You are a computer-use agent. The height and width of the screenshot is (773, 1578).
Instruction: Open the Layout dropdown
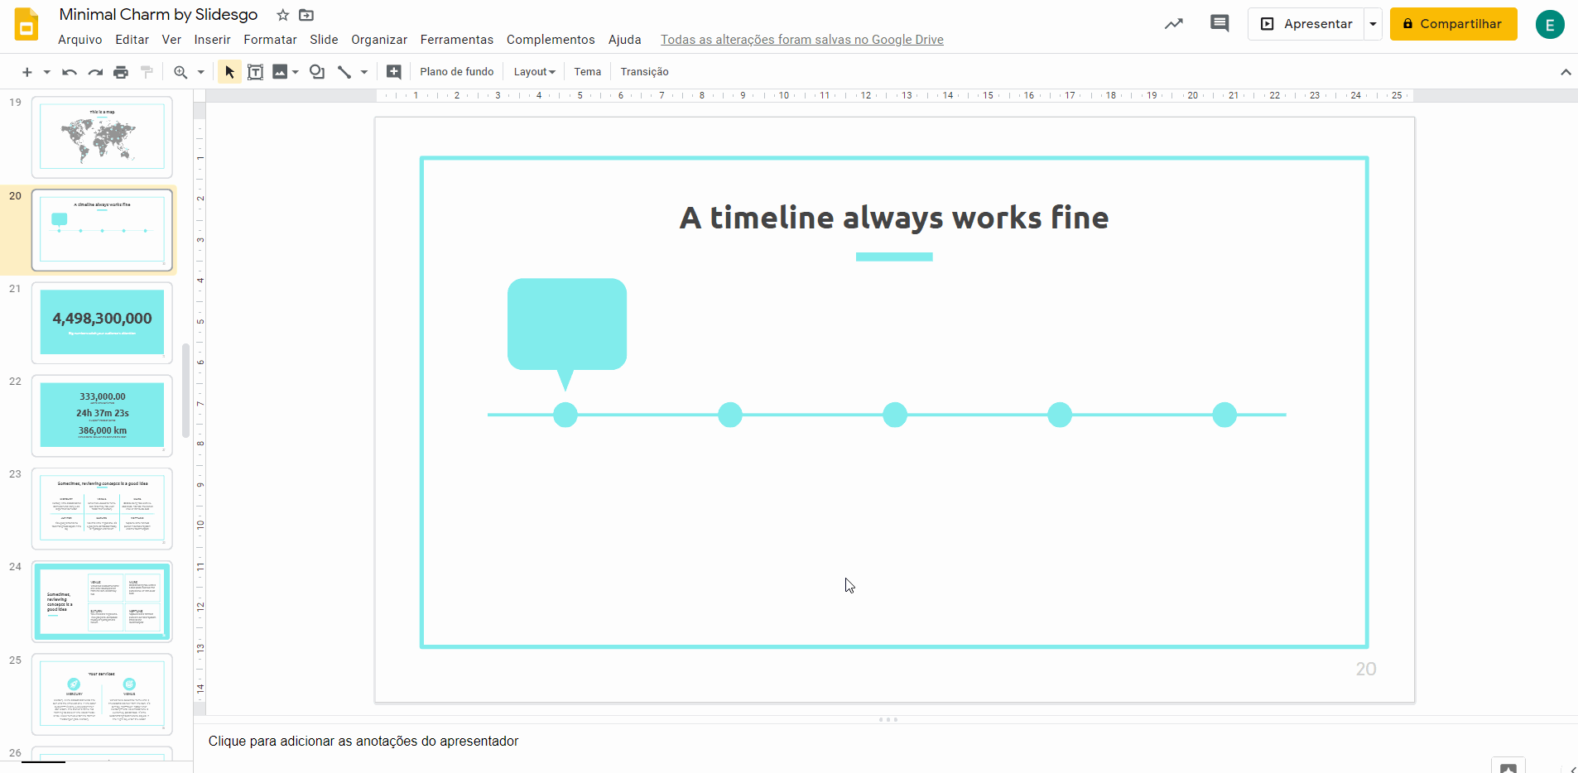click(534, 72)
